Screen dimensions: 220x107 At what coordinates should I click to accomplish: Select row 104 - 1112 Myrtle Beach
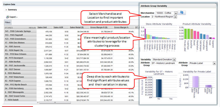[x=20, y=85]
